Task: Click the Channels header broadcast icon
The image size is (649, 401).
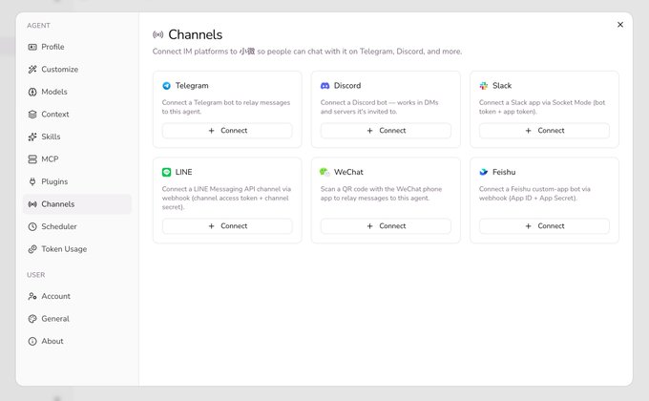Action: (157, 34)
